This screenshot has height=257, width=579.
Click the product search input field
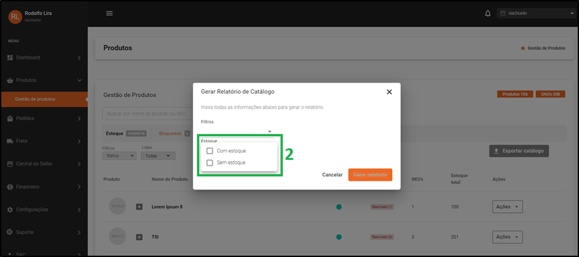(148, 114)
